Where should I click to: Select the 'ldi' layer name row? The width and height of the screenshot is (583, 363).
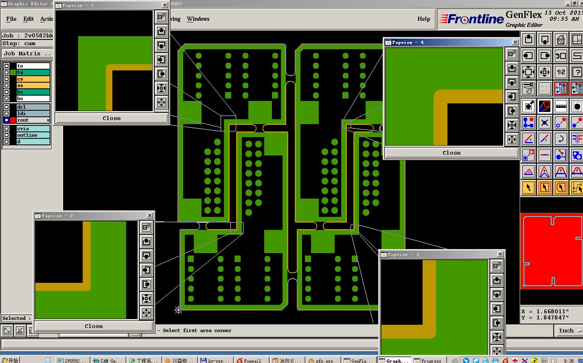click(33, 114)
